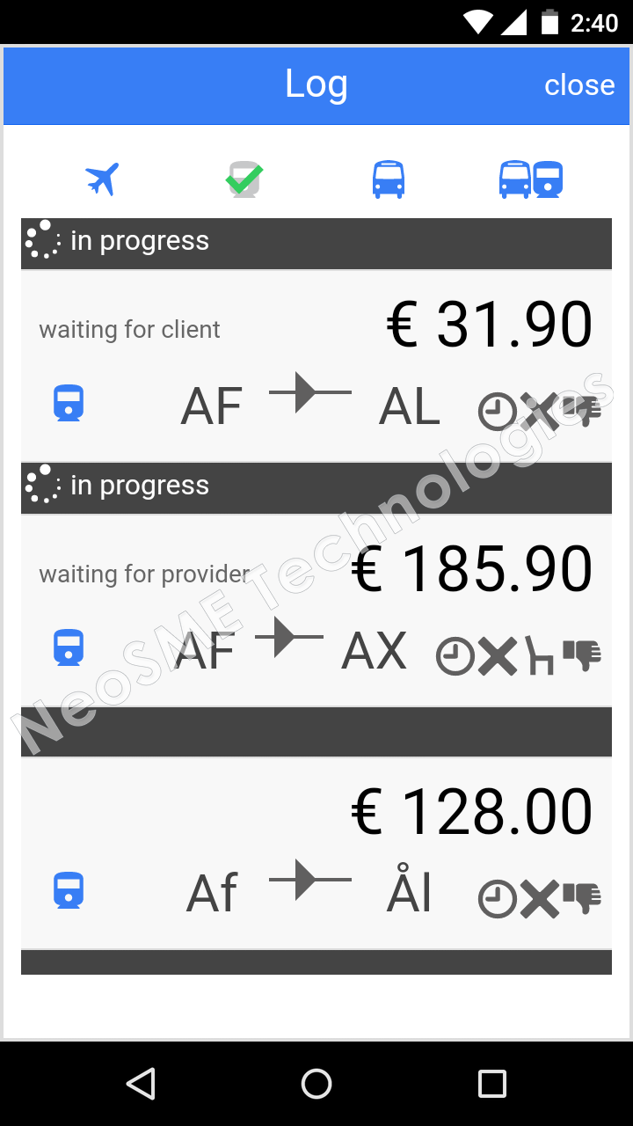Open the €31.90 AF to AL trip
The width and height of the screenshot is (633, 1126).
316,365
